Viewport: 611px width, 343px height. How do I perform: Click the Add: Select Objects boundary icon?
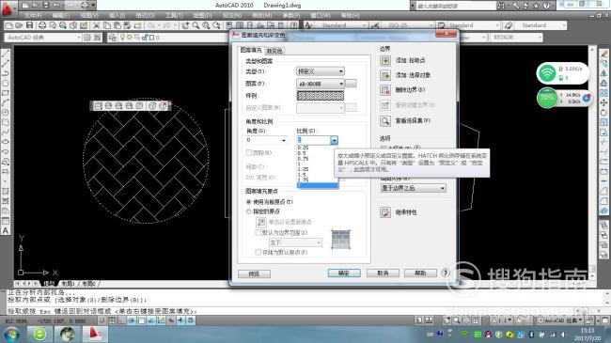tap(385, 75)
